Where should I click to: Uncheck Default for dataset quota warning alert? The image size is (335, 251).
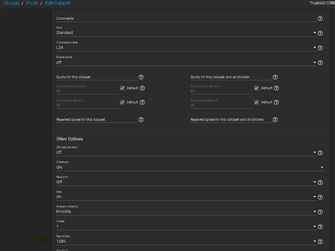coord(122,88)
